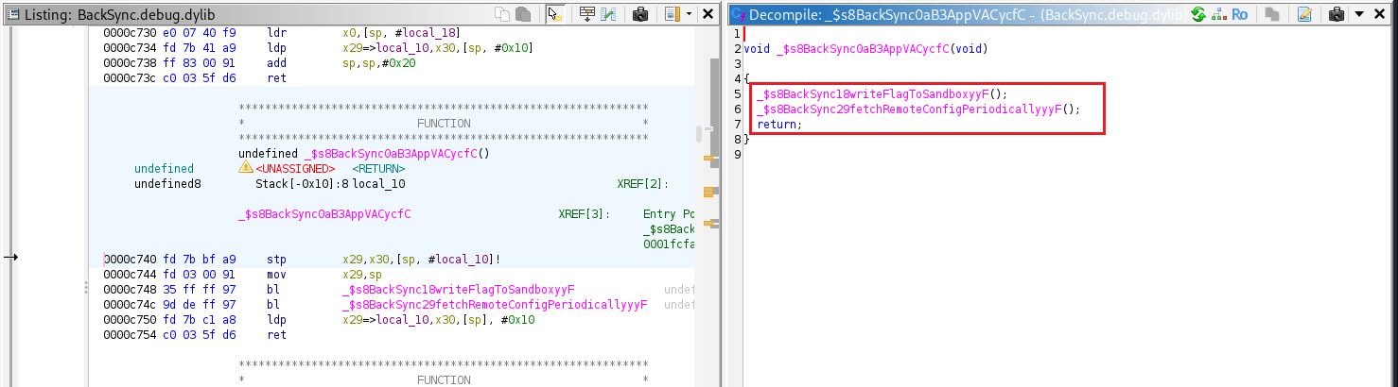
Task: Take a snapshot of the Listing window
Action: point(640,14)
